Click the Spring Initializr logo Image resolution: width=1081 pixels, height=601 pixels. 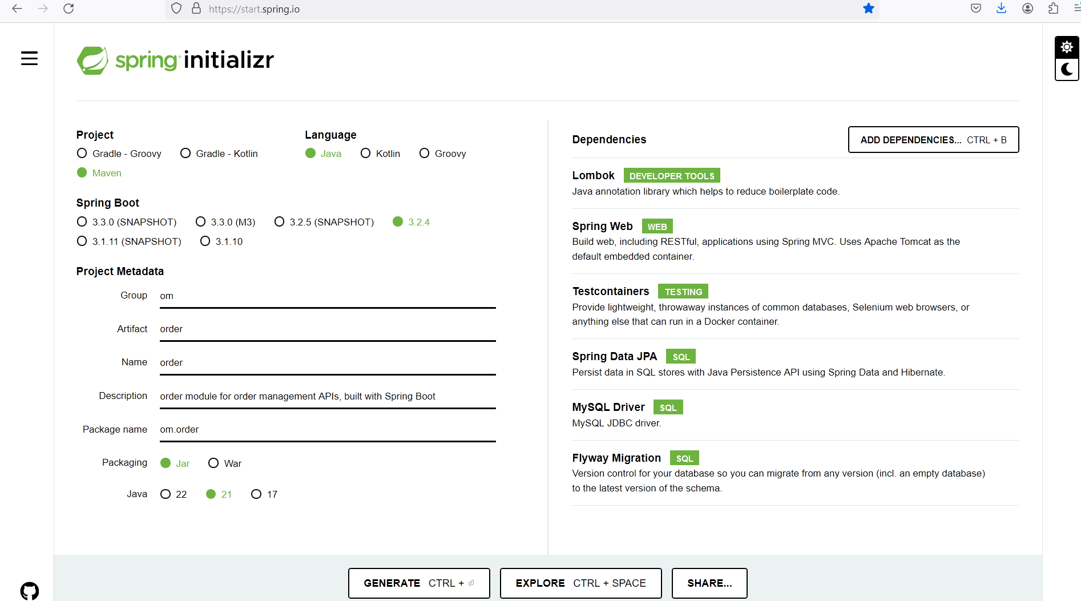click(175, 60)
